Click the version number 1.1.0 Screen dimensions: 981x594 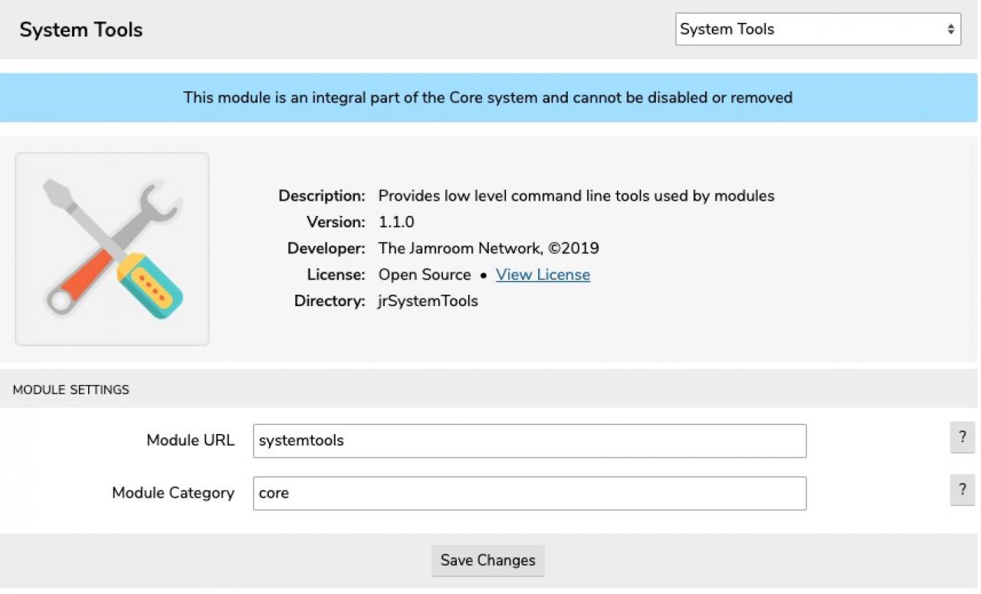(x=396, y=222)
